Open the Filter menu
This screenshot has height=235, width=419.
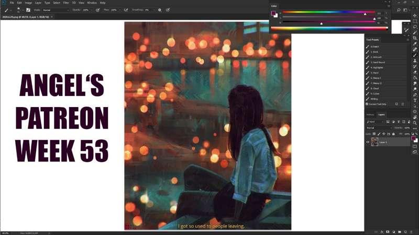pos(66,3)
